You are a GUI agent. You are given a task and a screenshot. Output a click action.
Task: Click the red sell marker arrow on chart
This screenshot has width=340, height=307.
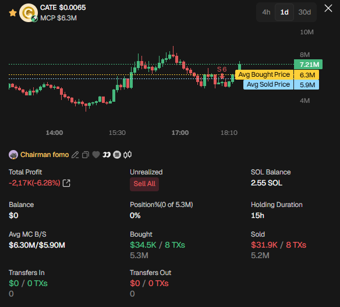tap(222, 76)
